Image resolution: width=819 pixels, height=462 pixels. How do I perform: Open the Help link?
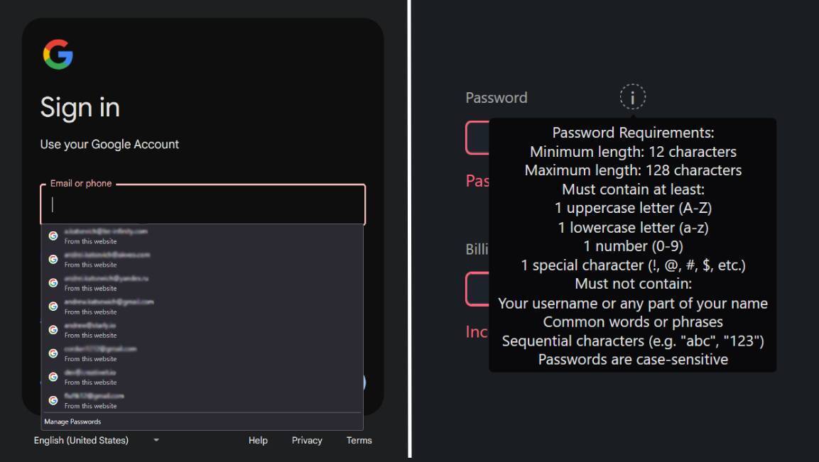point(258,440)
